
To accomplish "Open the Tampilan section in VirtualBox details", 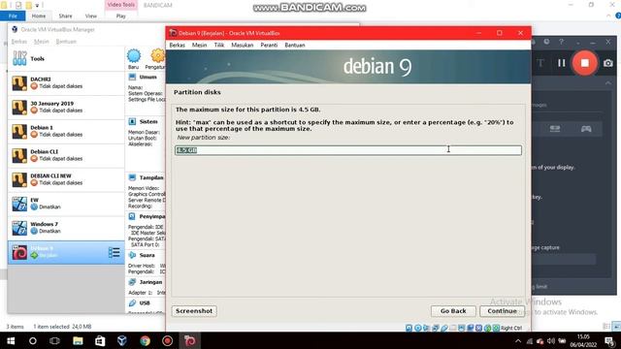I will 151,177.
